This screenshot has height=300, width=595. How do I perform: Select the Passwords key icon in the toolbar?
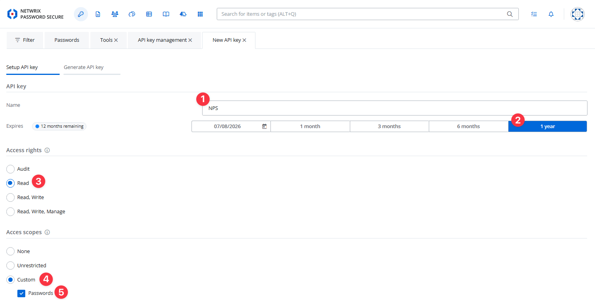point(81,14)
